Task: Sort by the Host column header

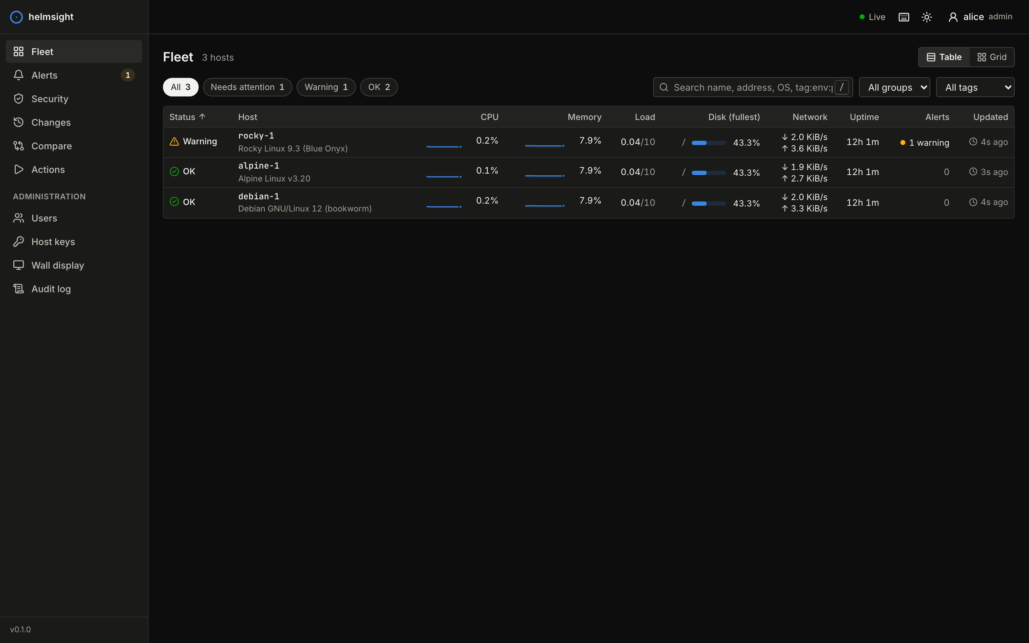Action: pyautogui.click(x=248, y=117)
